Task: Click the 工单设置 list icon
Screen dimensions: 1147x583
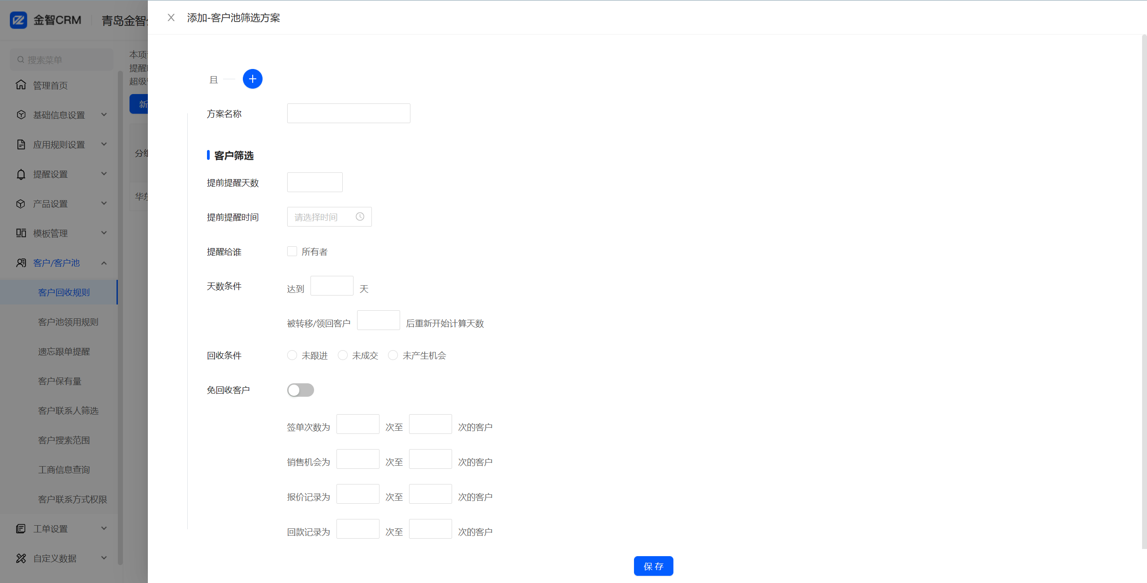Action: point(21,528)
